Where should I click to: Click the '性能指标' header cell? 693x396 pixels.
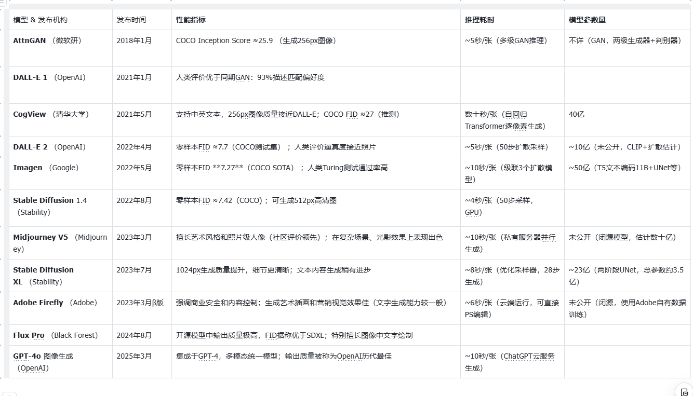click(x=316, y=20)
